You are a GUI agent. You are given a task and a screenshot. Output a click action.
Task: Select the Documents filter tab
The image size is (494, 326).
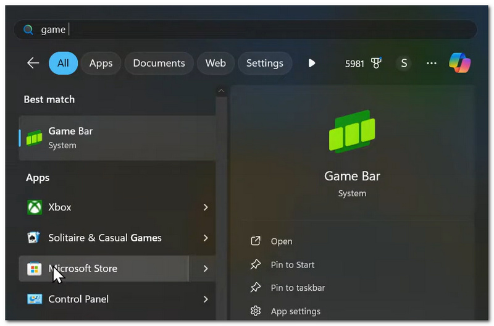[159, 63]
